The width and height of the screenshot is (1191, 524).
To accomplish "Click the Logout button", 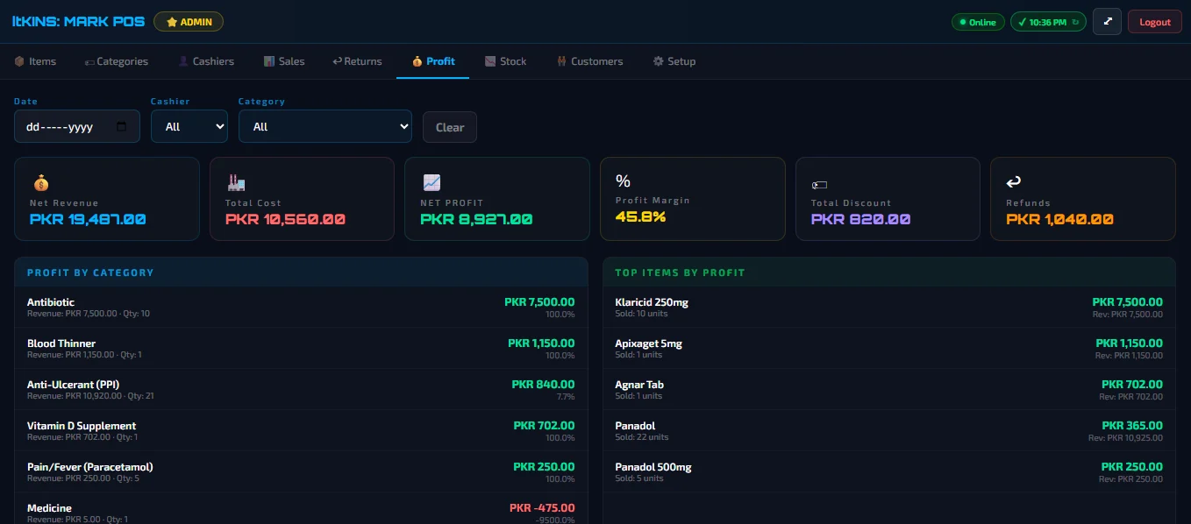I will (1154, 21).
